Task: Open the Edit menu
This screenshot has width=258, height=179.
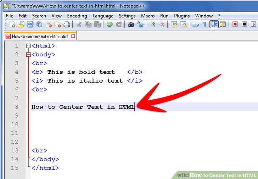Action: tap(23, 16)
